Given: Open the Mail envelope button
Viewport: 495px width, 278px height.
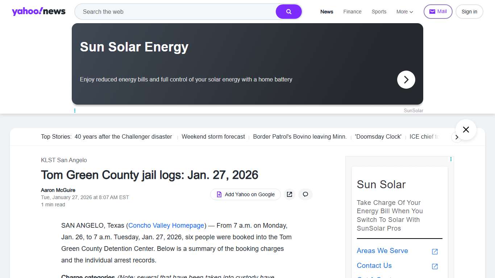Looking at the screenshot, I should (438, 12).
